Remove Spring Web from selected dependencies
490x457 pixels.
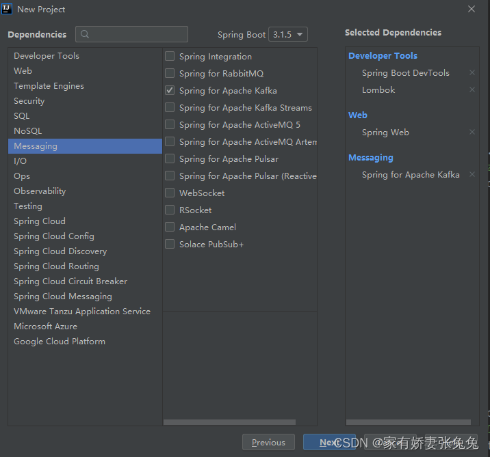tap(472, 132)
